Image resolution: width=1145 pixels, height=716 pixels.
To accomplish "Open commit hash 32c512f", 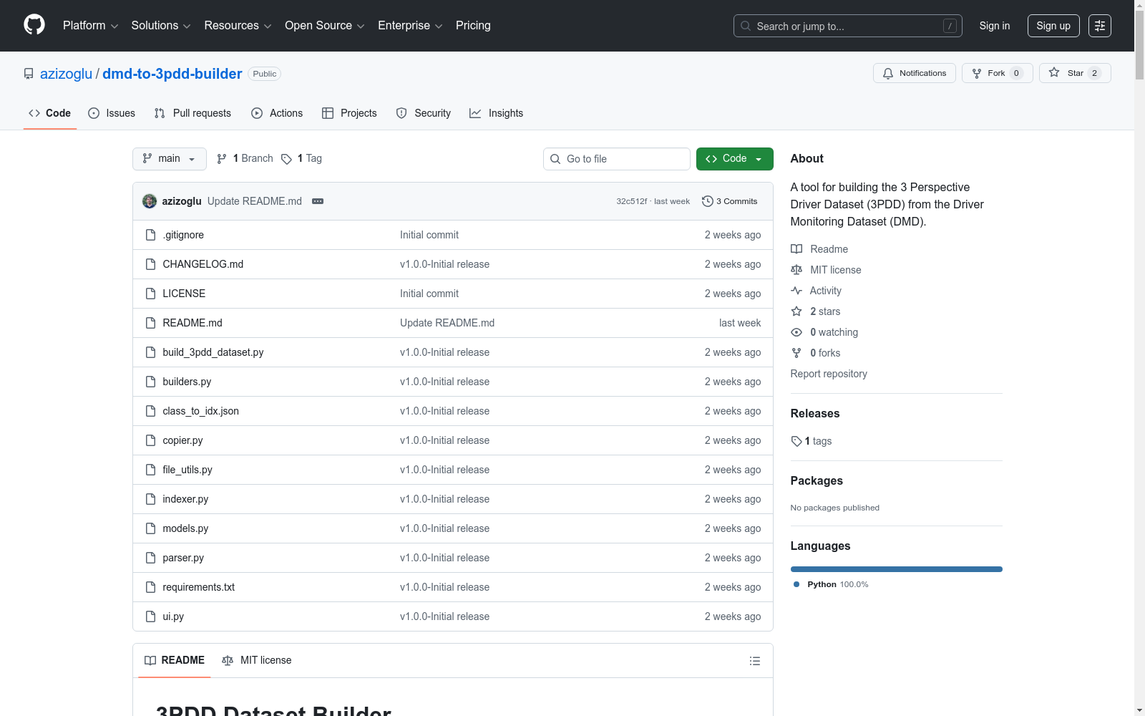I will coord(632,201).
